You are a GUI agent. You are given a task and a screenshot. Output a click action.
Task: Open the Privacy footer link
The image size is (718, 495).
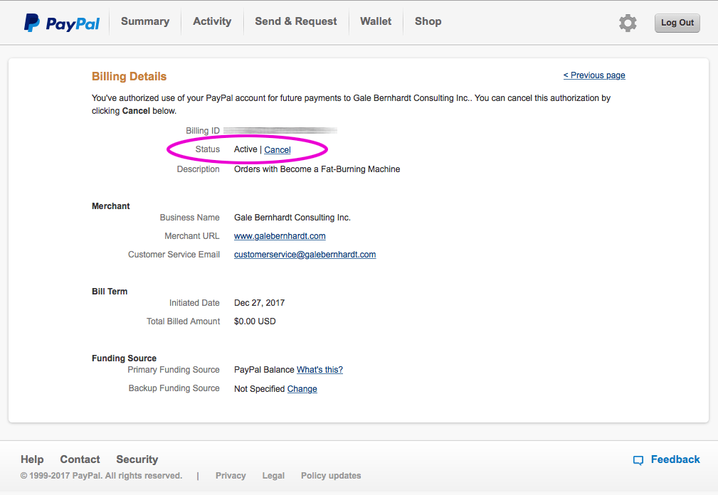coord(231,476)
